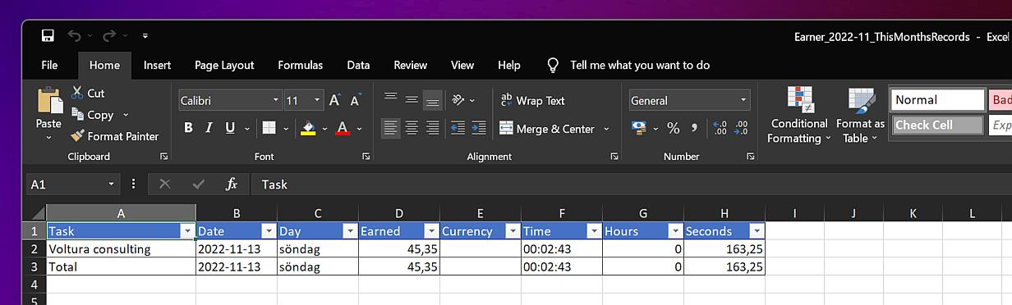This screenshot has height=305, width=1012.
Task: Click the Percent Style icon
Action: point(673,128)
